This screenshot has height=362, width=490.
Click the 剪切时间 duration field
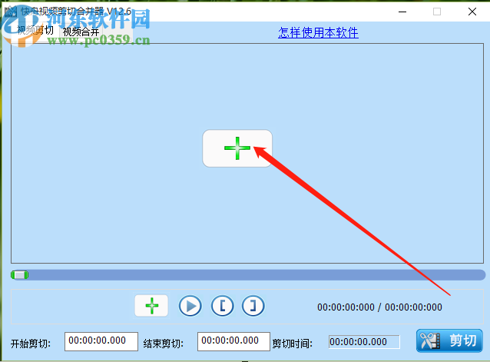coord(364,342)
